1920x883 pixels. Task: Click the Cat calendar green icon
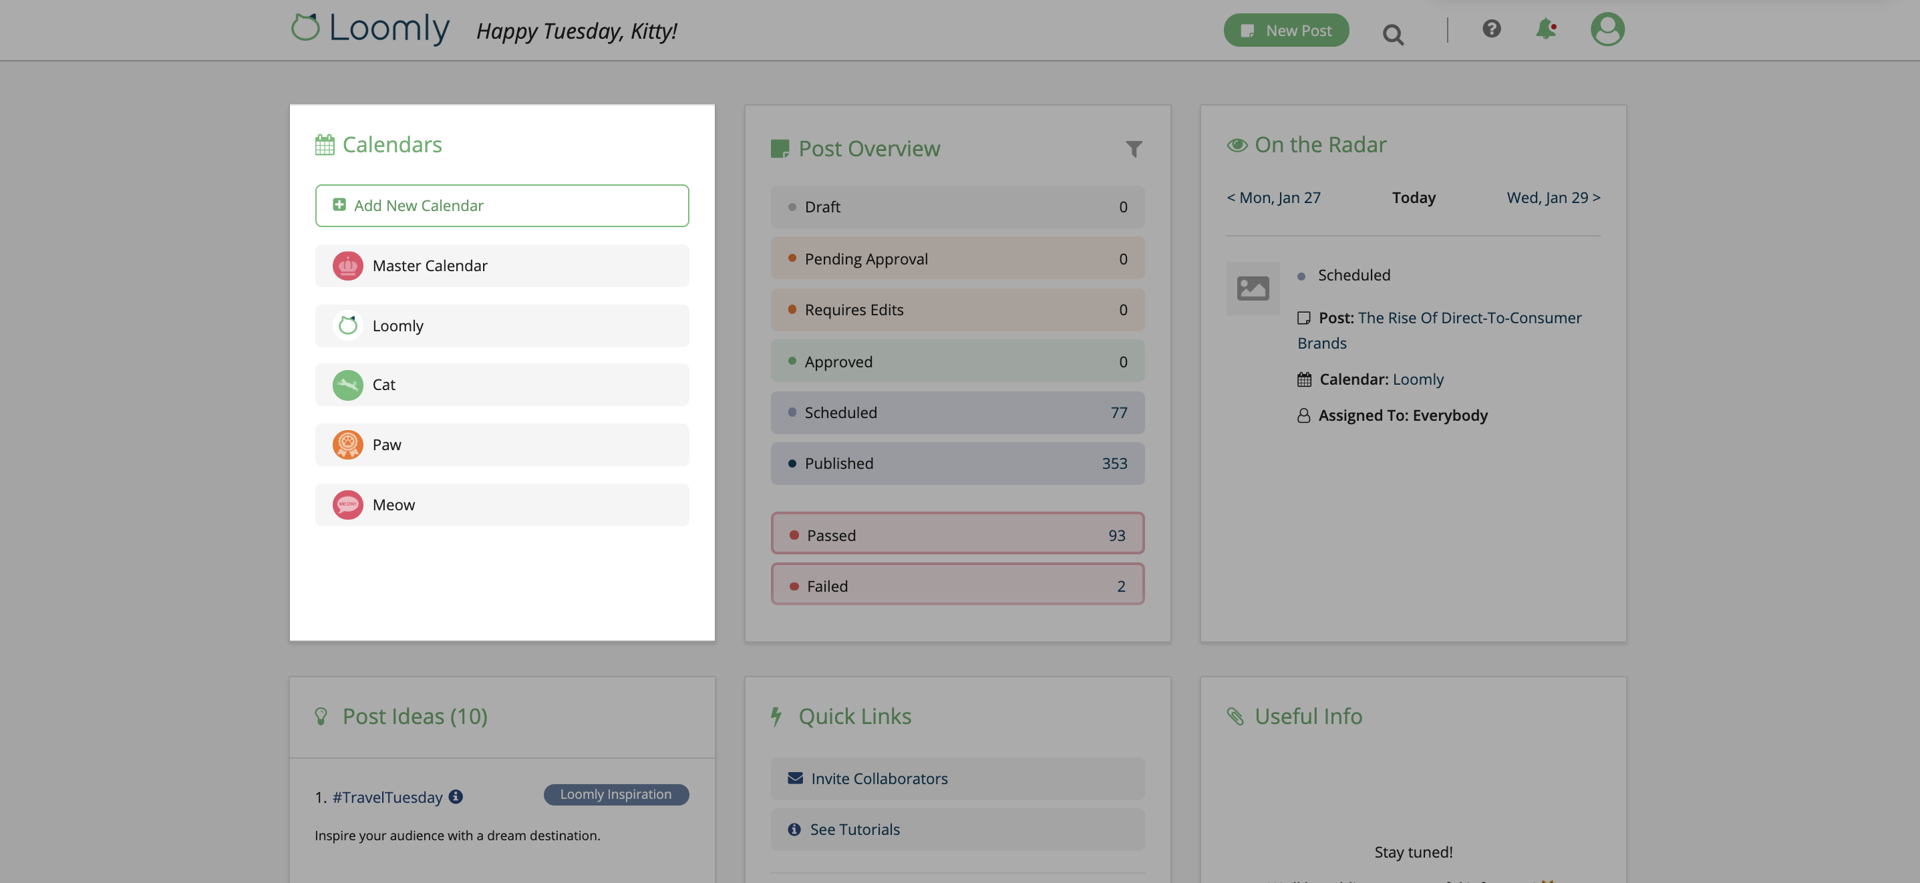347,385
